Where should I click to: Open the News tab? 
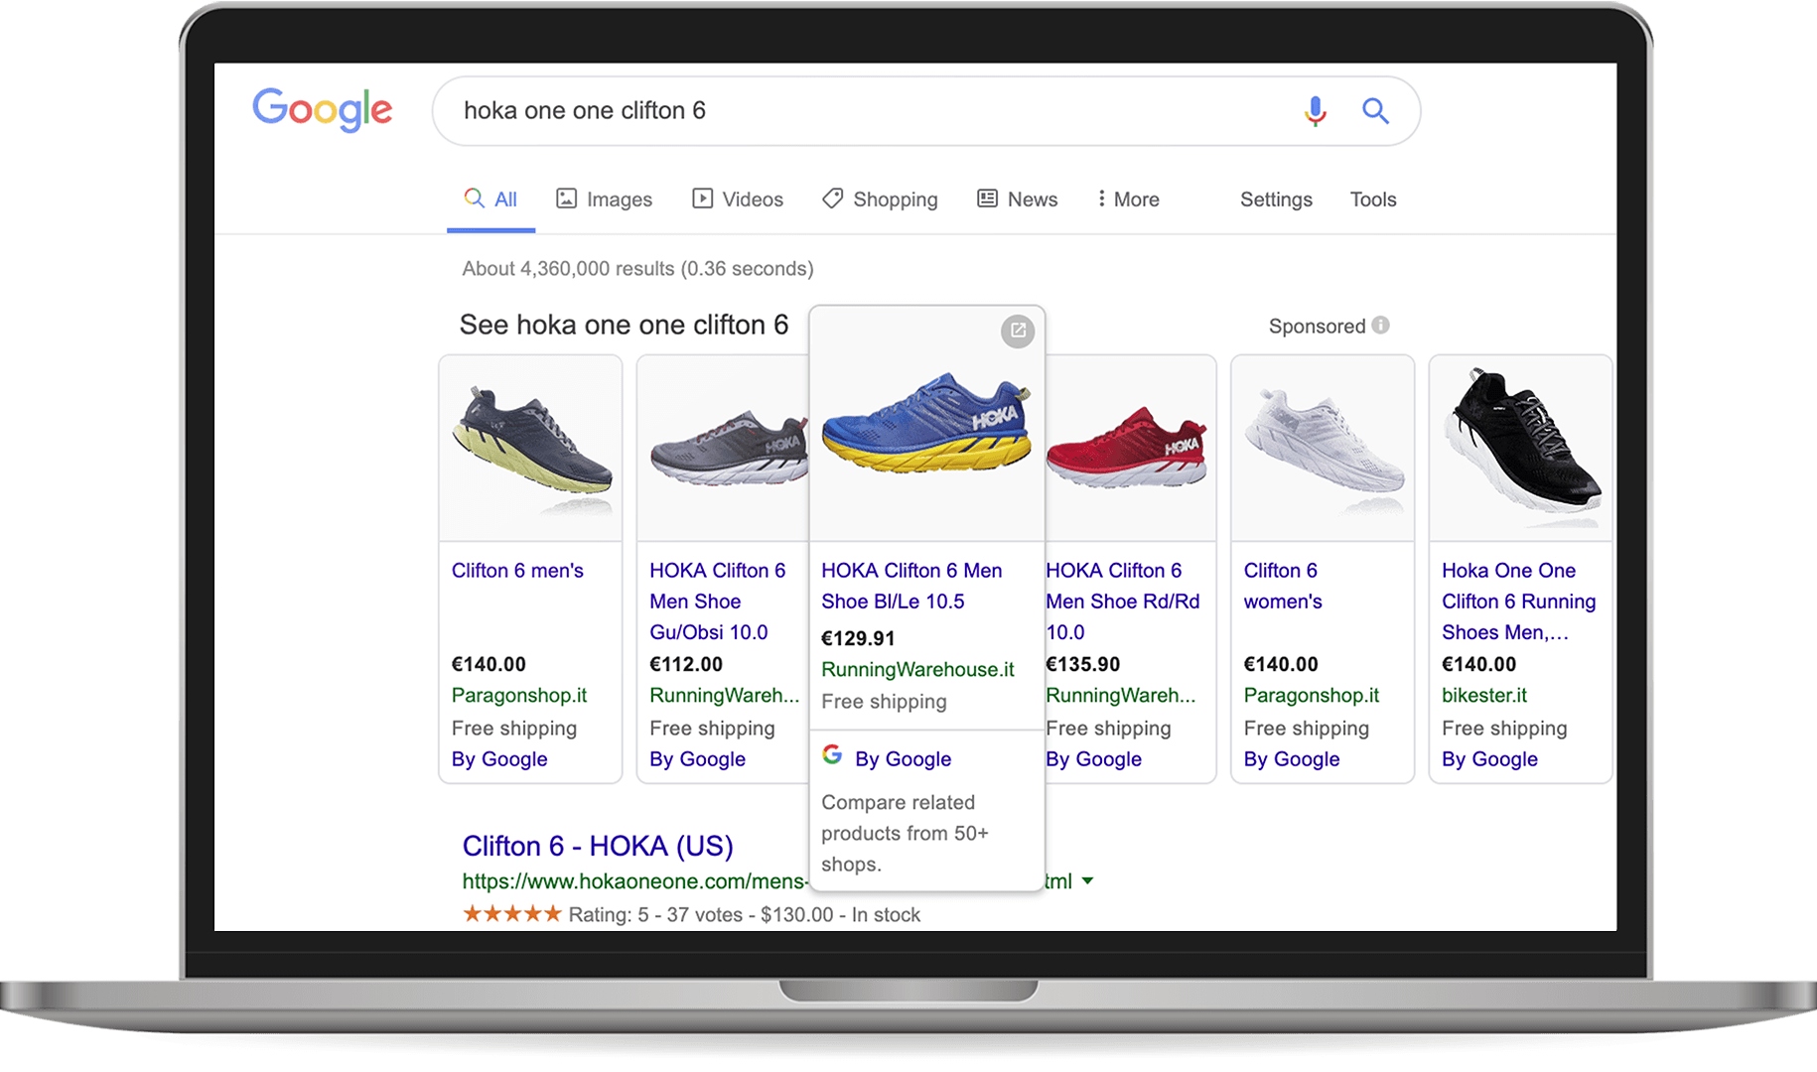[x=1018, y=200]
